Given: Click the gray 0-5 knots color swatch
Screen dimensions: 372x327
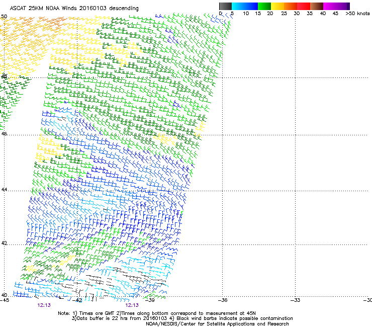Looking at the screenshot, I should tap(225, 6).
